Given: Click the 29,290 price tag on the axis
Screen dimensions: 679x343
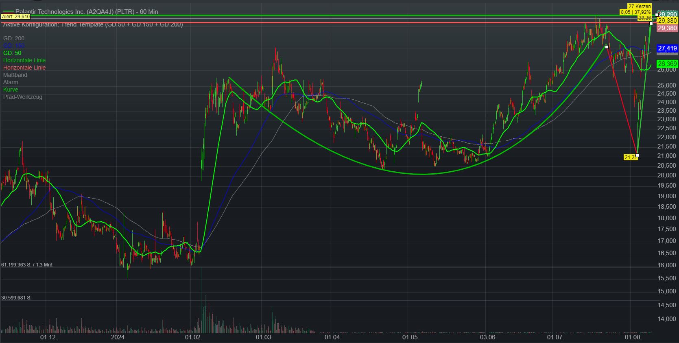Looking at the screenshot, I should click(668, 14).
